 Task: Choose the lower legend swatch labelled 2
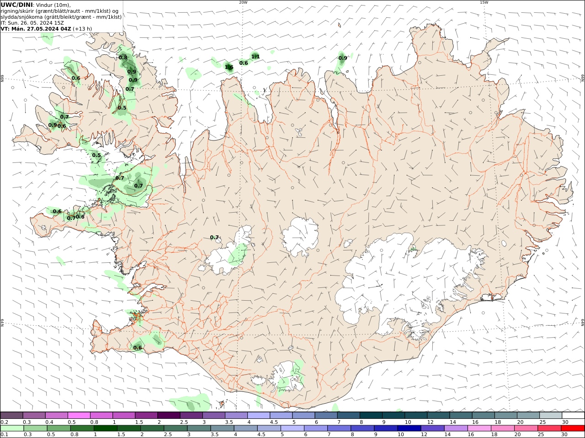tap(152, 428)
